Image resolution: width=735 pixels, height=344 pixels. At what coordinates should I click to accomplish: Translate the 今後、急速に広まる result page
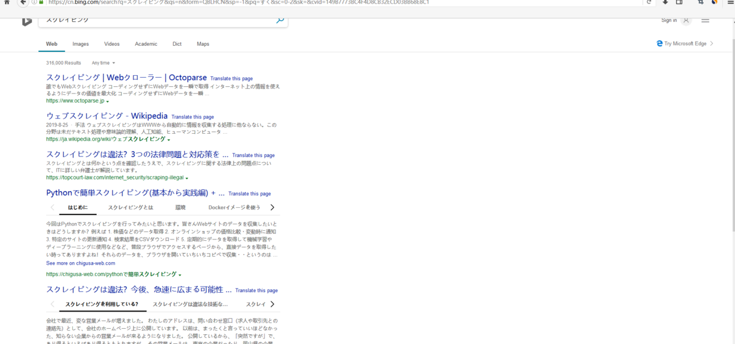pyautogui.click(x=257, y=291)
